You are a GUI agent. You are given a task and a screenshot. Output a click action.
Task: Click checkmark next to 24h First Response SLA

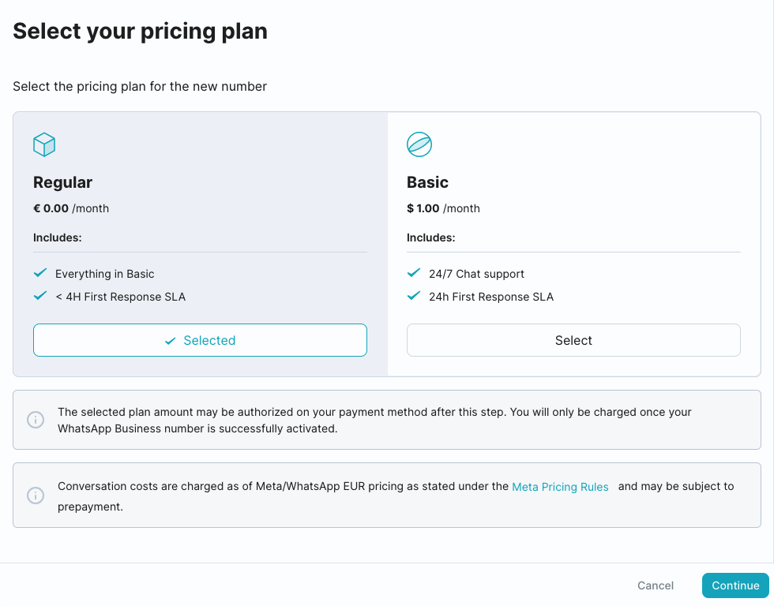coord(413,296)
